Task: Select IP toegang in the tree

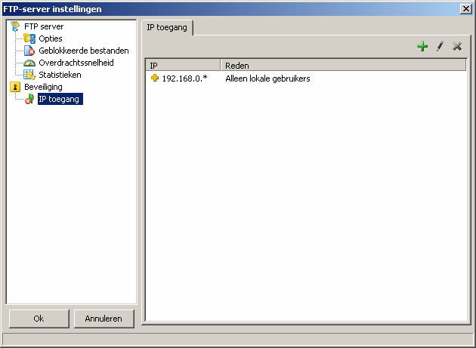Action: 60,99
